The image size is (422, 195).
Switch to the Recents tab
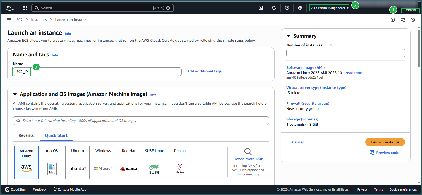coord(26,135)
